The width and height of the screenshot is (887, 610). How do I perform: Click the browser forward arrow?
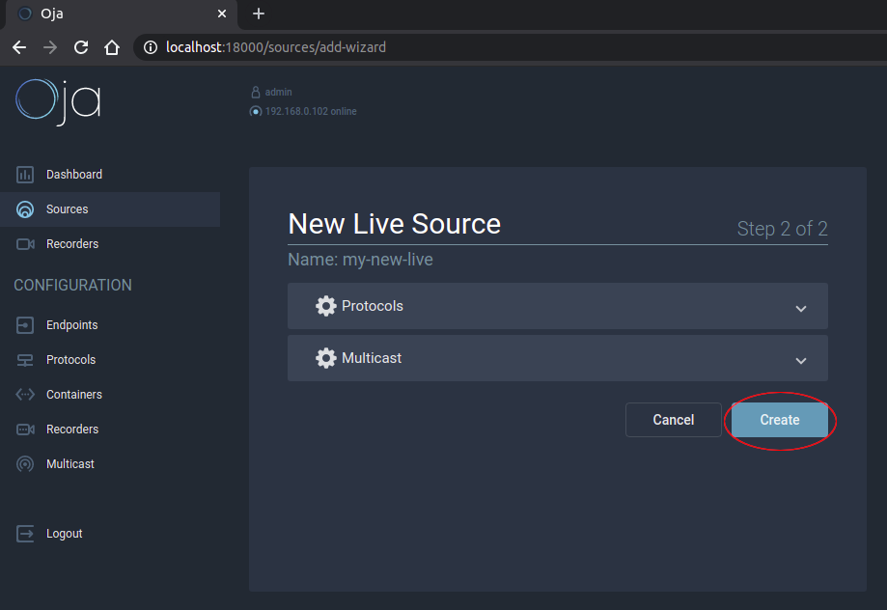pos(50,47)
